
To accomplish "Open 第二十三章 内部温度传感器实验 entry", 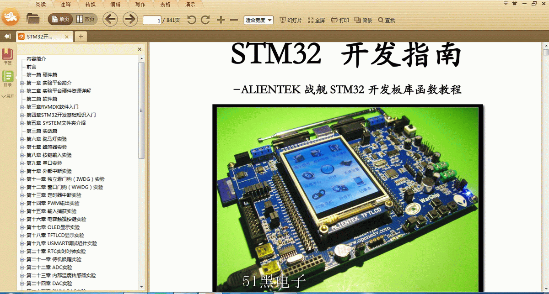I will coord(61,276).
